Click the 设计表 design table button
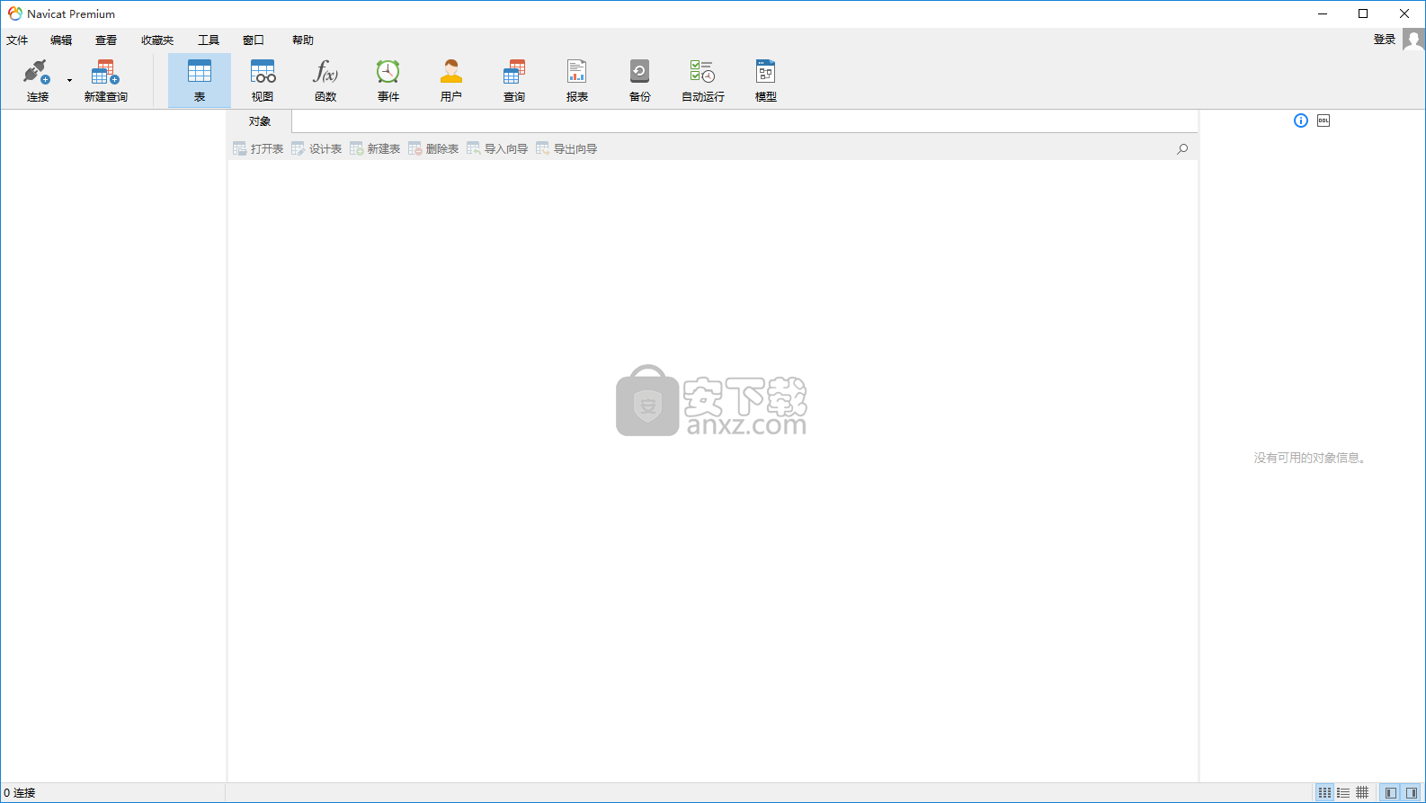 pos(316,149)
